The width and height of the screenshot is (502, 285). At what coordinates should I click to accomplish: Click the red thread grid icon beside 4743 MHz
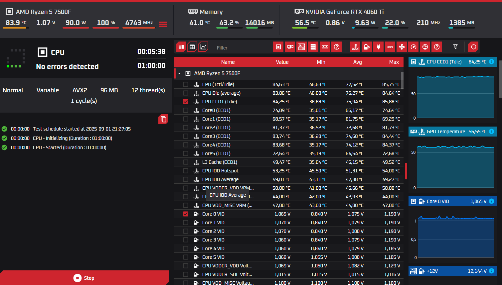pyautogui.click(x=163, y=24)
